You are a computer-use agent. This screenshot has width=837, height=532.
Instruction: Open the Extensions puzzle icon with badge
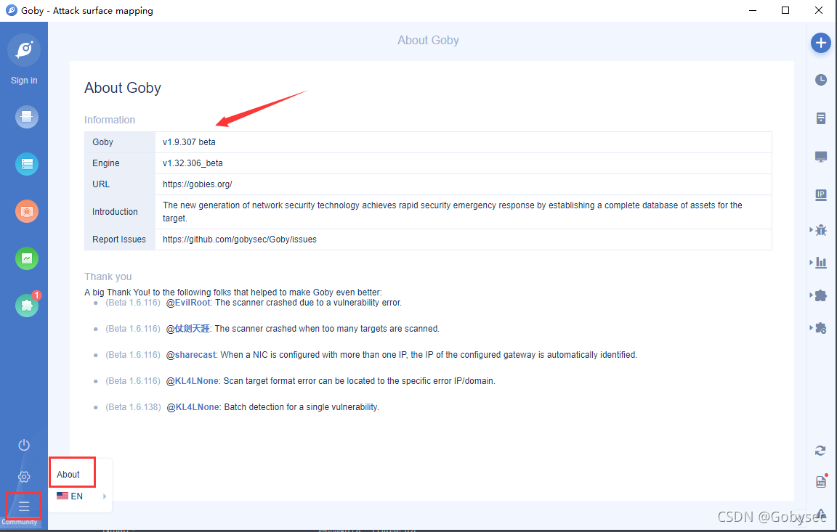[27, 306]
